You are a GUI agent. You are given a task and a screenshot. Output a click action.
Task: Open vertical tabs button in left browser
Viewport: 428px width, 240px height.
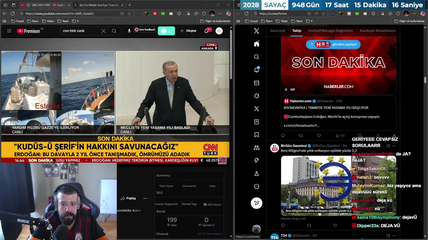pos(14,5)
